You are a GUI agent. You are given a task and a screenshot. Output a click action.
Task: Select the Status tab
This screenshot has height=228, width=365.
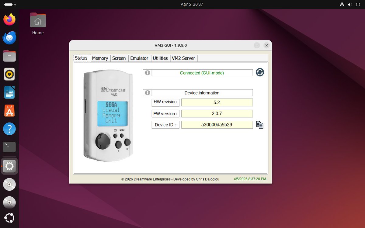tap(81, 58)
